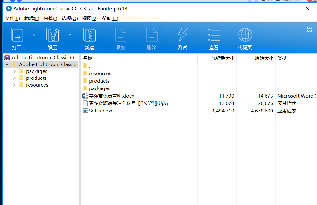Image resolution: width=317 pixels, height=205 pixels.
Task: Click the View (查看) list icon
Action: [x=214, y=35]
